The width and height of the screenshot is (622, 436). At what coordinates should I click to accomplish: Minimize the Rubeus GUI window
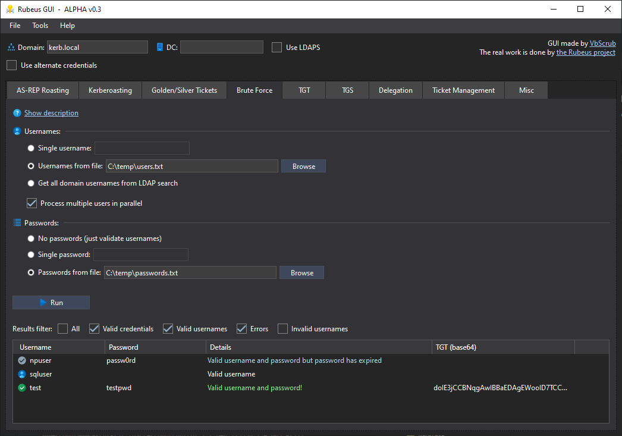[x=554, y=9]
